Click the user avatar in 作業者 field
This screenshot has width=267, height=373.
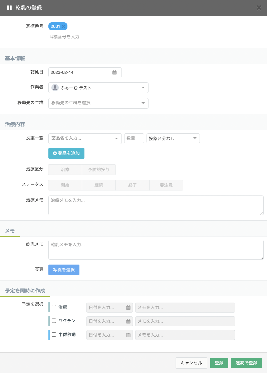click(x=55, y=88)
